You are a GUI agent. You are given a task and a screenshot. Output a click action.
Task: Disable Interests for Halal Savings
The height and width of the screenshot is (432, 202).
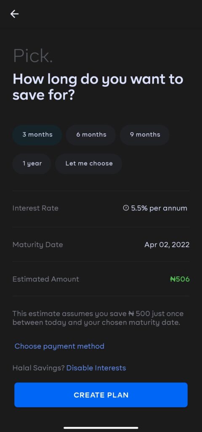[x=96, y=368]
